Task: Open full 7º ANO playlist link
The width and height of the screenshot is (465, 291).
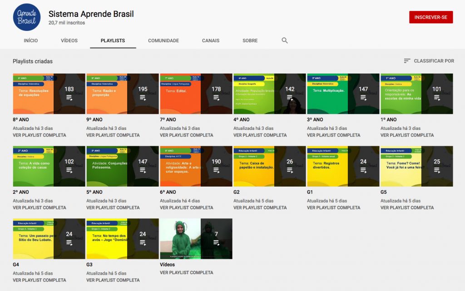Action: click(x=187, y=135)
